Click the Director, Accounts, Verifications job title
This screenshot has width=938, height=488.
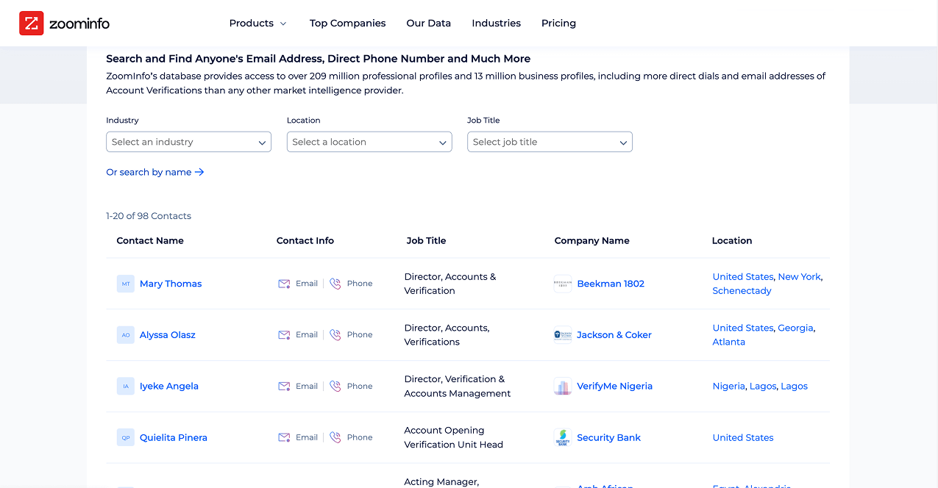coord(447,335)
